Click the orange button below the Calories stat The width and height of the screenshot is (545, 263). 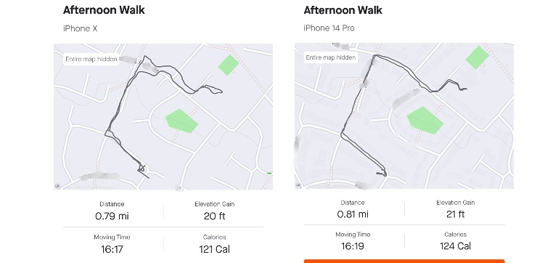(x=404, y=261)
